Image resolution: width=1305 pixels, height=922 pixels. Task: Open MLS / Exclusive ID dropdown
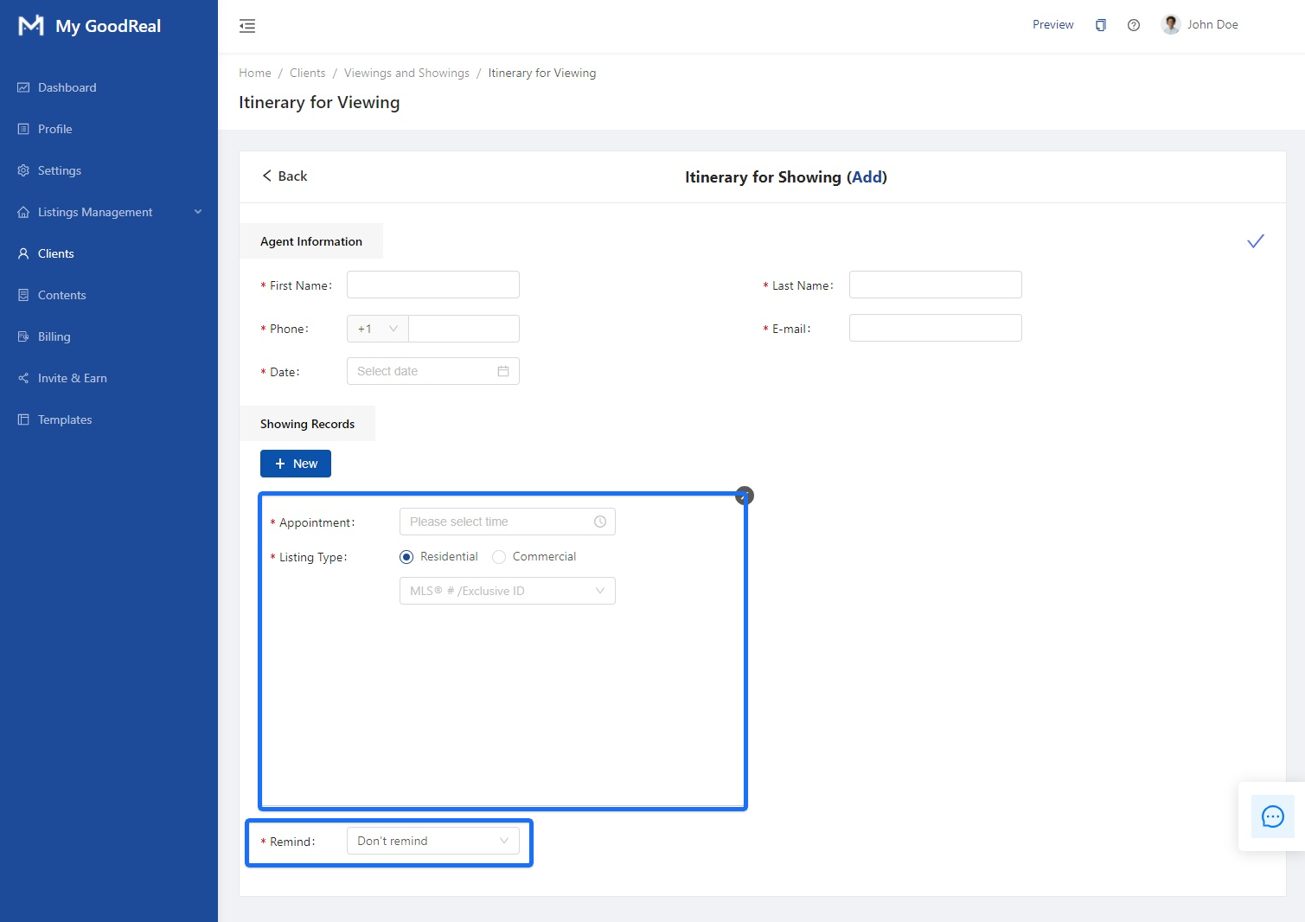tap(507, 591)
